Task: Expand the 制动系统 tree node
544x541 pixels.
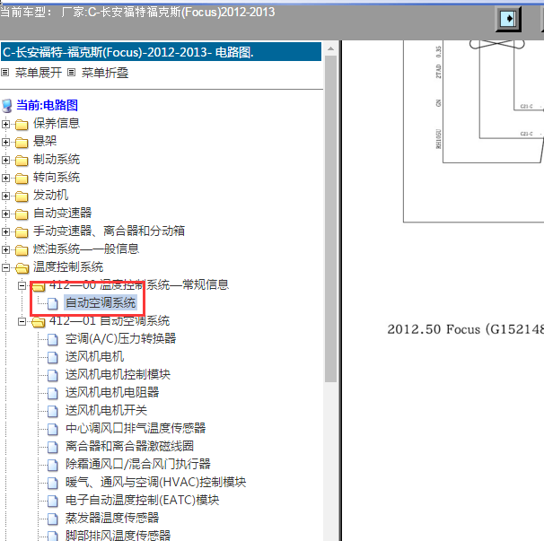Action: click(x=5, y=160)
